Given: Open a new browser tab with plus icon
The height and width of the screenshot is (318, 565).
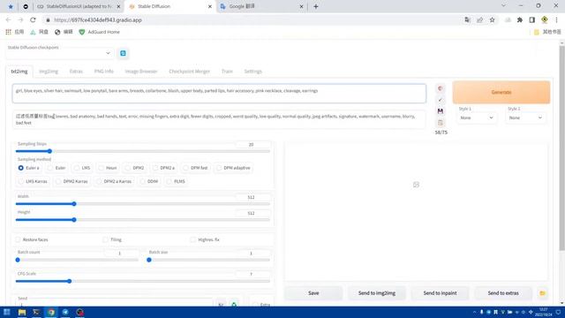Looking at the screenshot, I should [x=316, y=6].
